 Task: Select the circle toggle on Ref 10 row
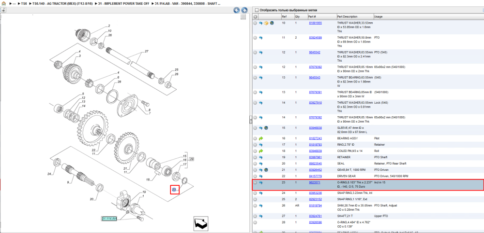pyautogui.click(x=255, y=23)
